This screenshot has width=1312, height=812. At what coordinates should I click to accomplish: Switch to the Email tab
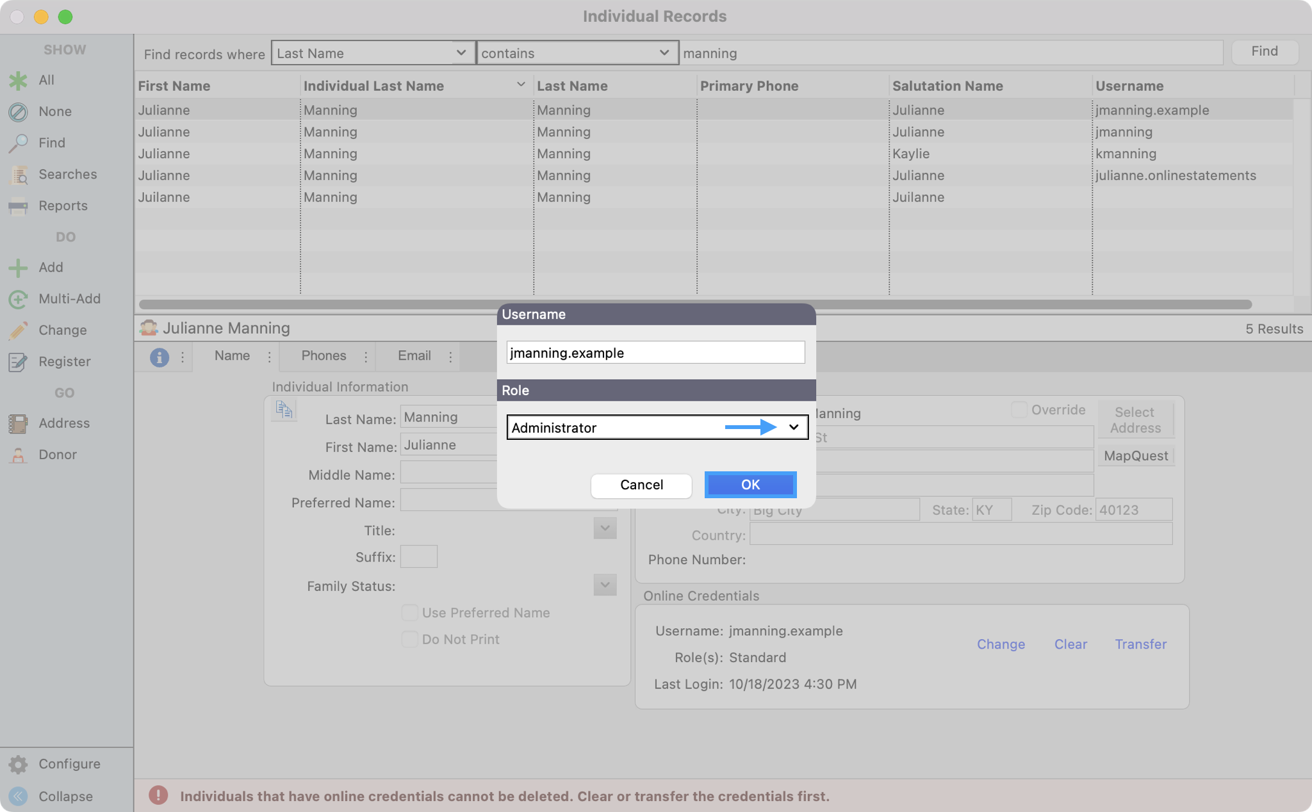point(414,355)
